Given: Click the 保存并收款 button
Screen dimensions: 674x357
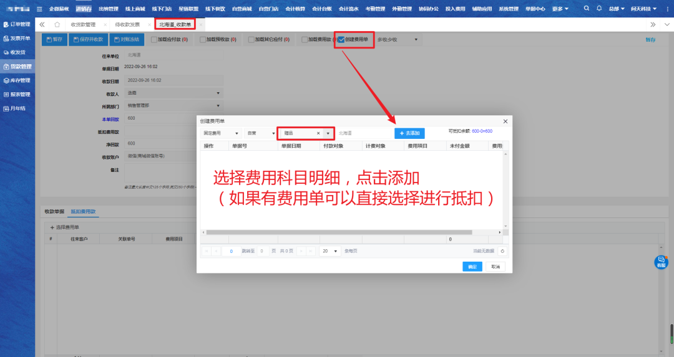Looking at the screenshot, I should click(x=88, y=39).
